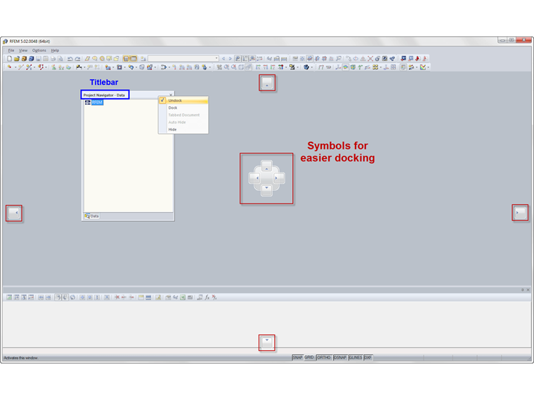The width and height of the screenshot is (534, 400).
Task: Click the blue cube icon with arrow, second toolbar
Action: click(306, 67)
